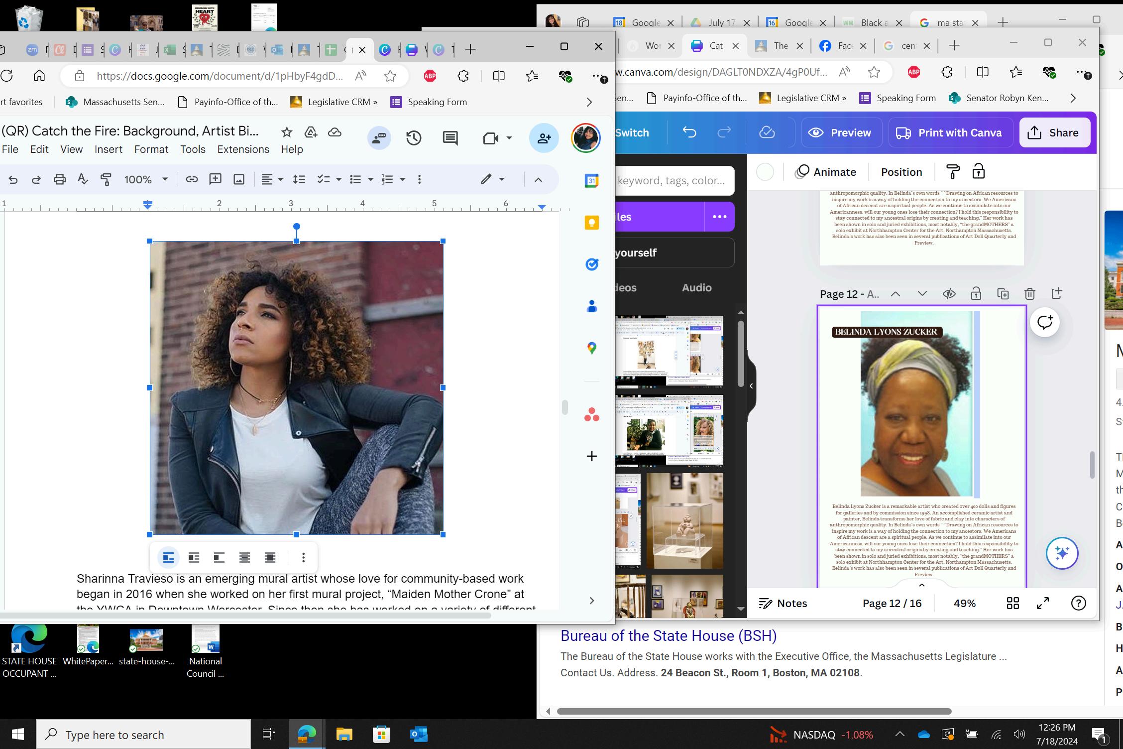
Task: Click the Windows taskbar search box
Action: click(x=144, y=735)
